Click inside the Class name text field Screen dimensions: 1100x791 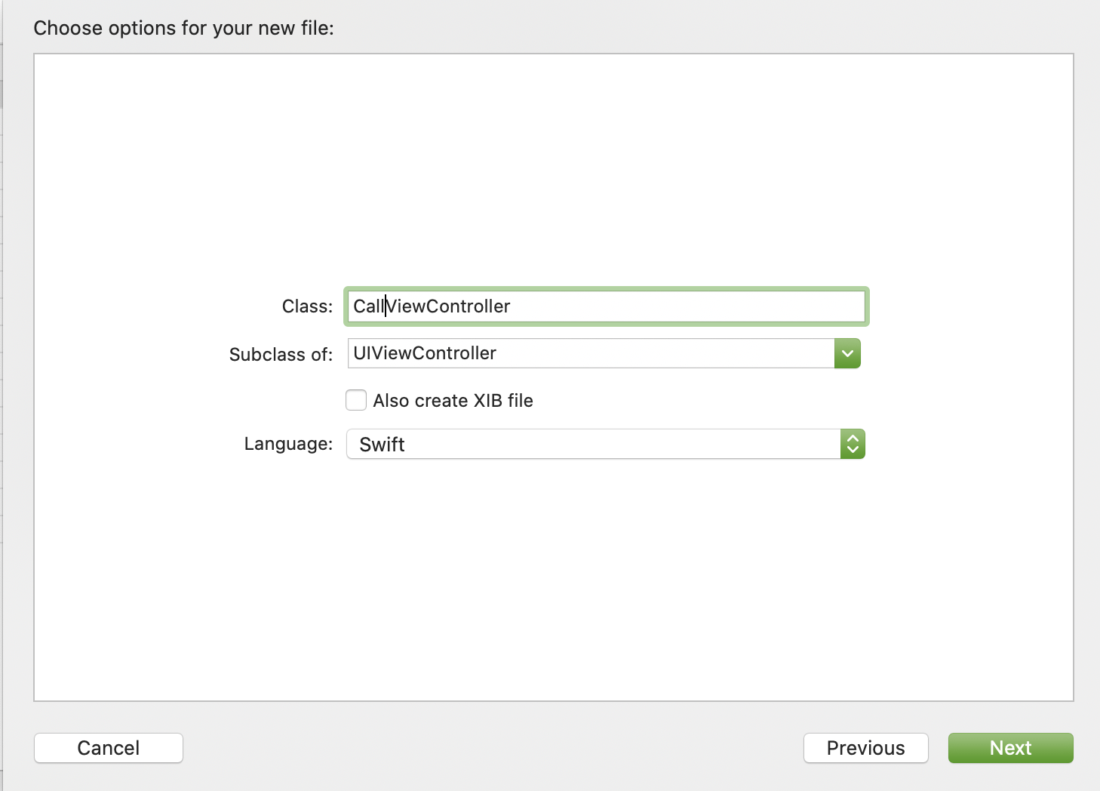coord(604,306)
